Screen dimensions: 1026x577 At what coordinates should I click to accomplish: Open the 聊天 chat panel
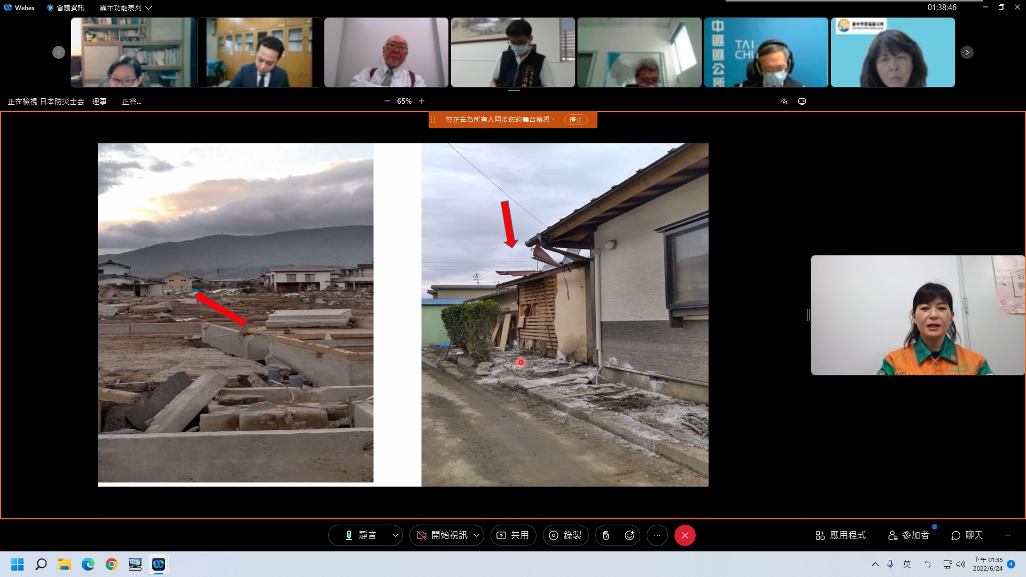[967, 535]
